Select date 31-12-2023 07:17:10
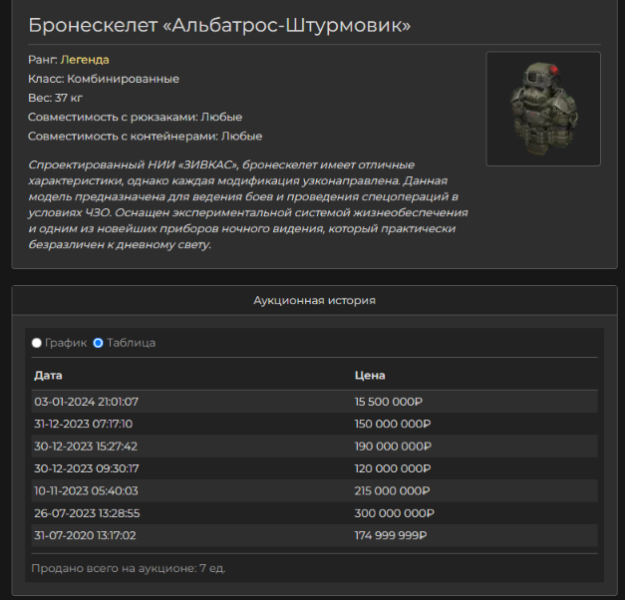 tap(84, 424)
